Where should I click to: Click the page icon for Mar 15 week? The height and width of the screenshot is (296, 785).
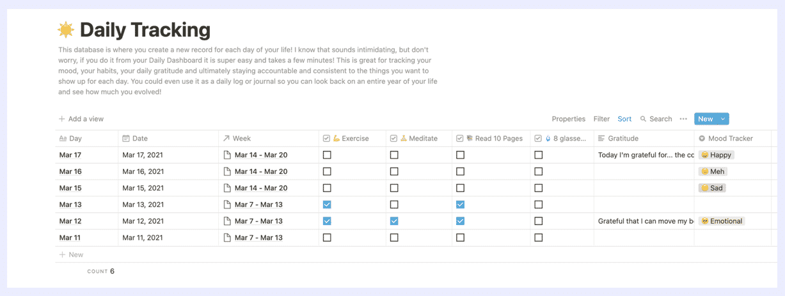click(227, 188)
